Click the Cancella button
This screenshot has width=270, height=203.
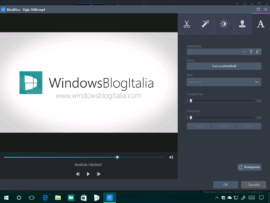click(253, 185)
